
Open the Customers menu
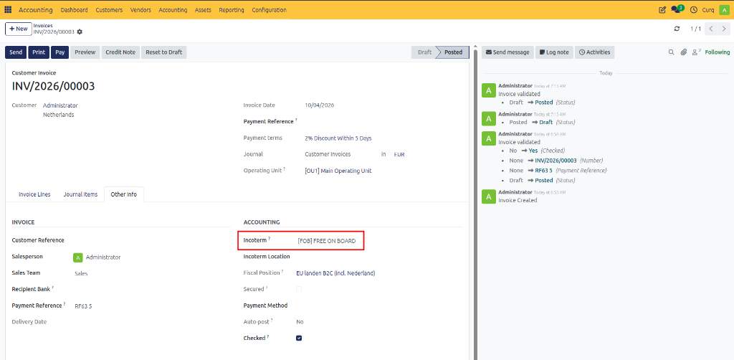(109, 10)
